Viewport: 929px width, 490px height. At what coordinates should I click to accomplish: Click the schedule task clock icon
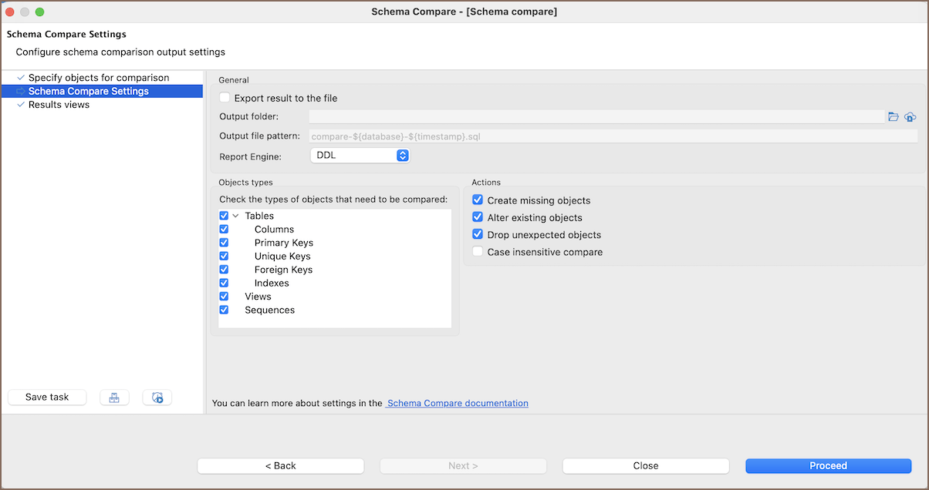point(157,398)
